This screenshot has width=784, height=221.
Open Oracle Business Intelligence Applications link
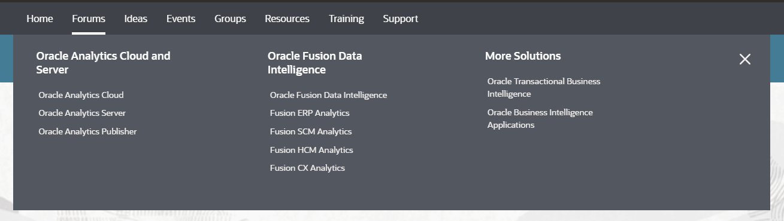[x=540, y=118]
